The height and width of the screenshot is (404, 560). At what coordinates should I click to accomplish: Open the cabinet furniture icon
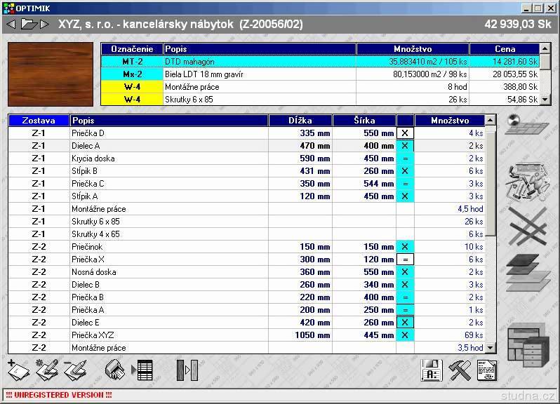[528, 345]
